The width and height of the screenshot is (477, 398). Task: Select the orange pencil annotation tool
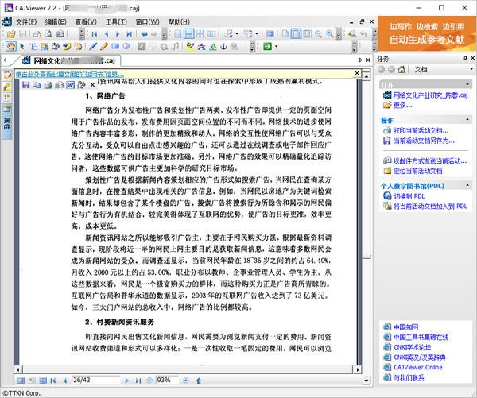[x=104, y=47]
